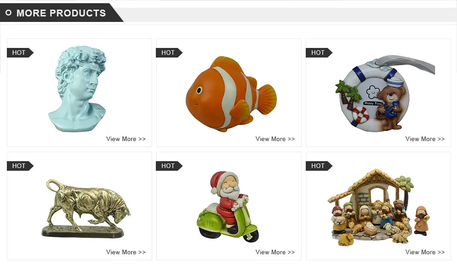Select the MORE PRODUCTS section heading

coord(61,13)
